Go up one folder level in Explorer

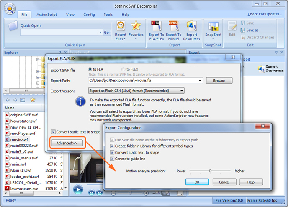[x=23, y=100]
